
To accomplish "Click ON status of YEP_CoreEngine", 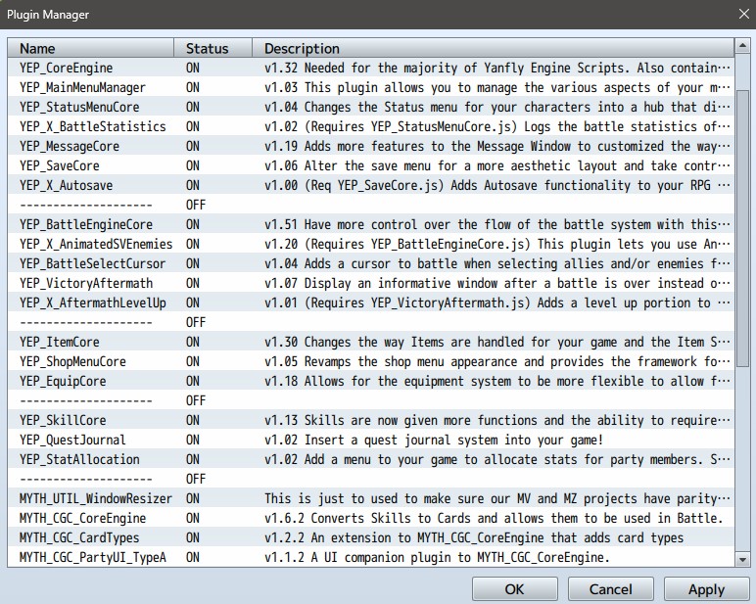I will (x=193, y=68).
